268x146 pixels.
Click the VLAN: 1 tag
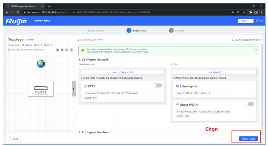point(205,93)
